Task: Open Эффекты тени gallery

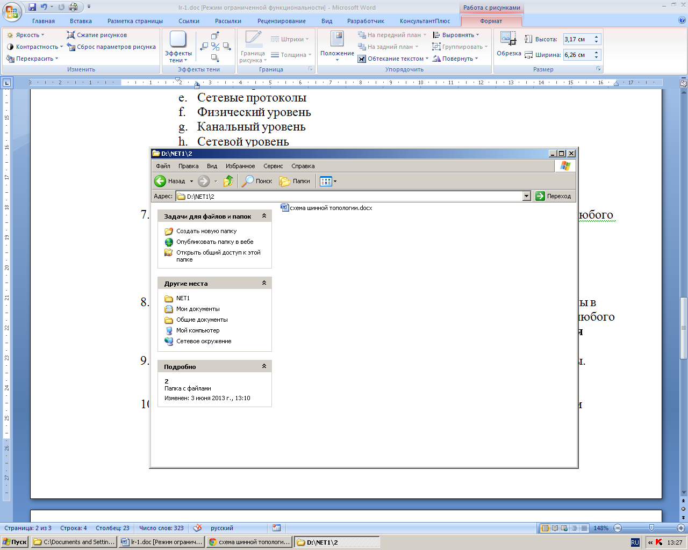Action: pyautogui.click(x=178, y=47)
